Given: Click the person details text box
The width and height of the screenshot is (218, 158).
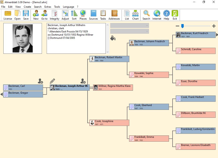Looking at the screenshot, I should pos(76,38).
